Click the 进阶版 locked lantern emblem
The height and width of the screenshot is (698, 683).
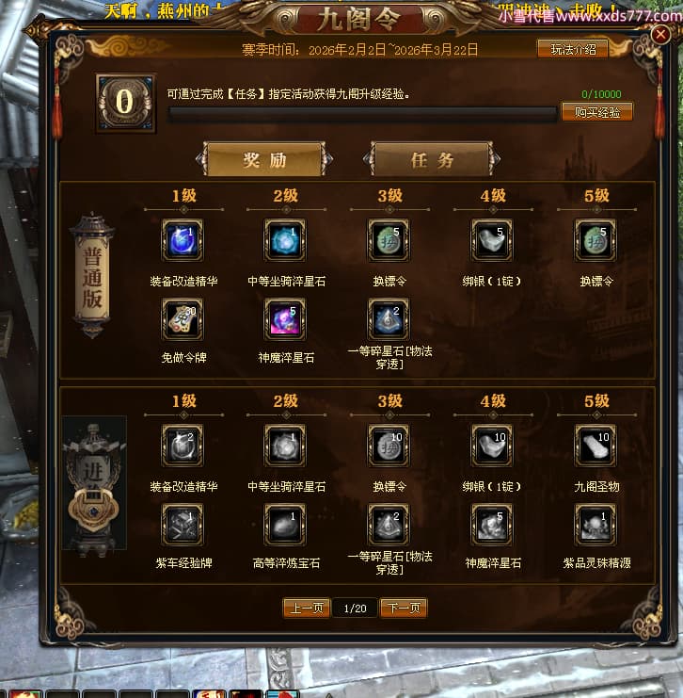[94, 483]
